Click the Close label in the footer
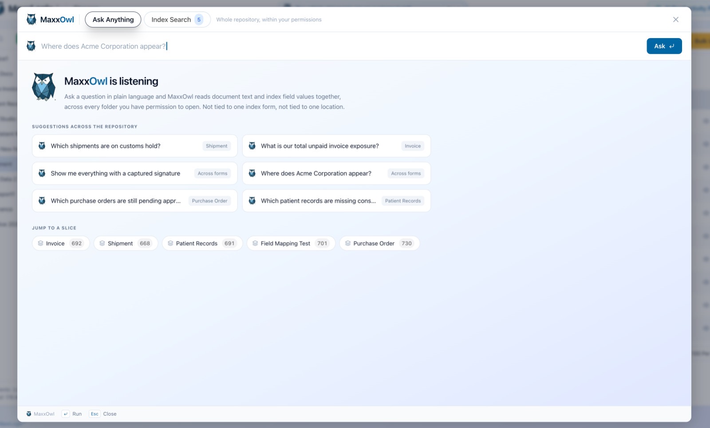The height and width of the screenshot is (428, 710). point(110,414)
